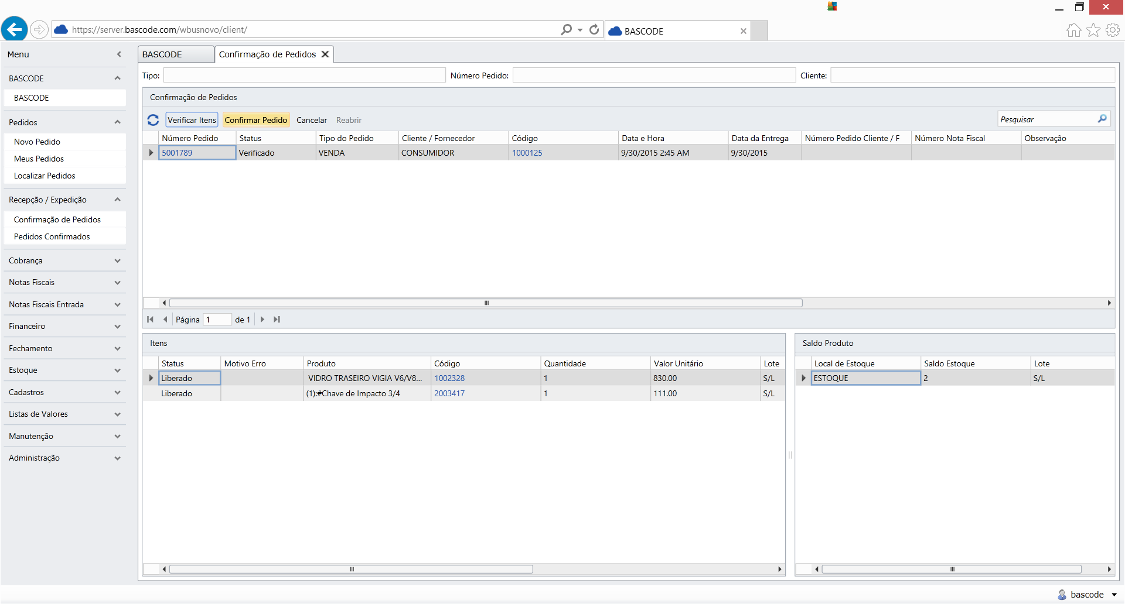Expand the Financeiro menu section
The width and height of the screenshot is (1125, 604).
117,327
